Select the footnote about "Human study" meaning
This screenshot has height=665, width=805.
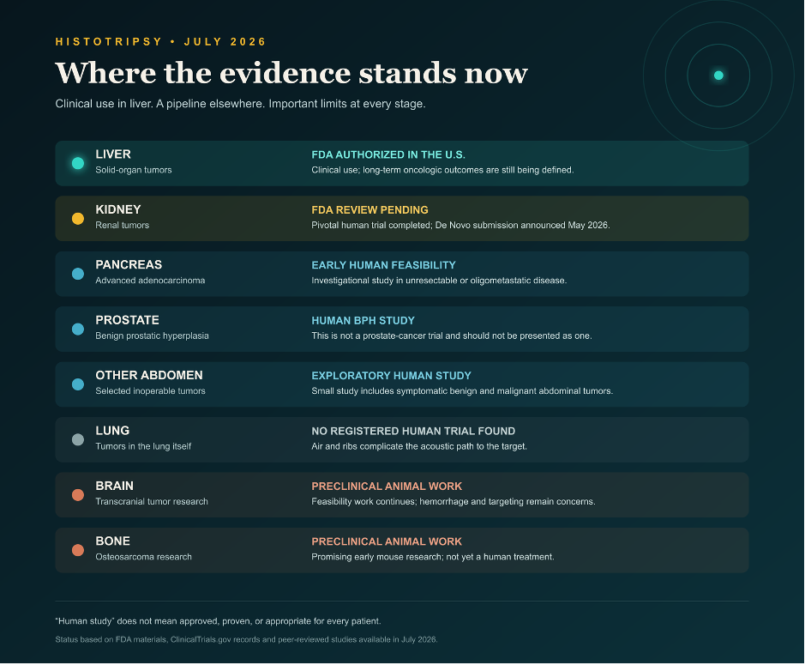pyautogui.click(x=219, y=621)
